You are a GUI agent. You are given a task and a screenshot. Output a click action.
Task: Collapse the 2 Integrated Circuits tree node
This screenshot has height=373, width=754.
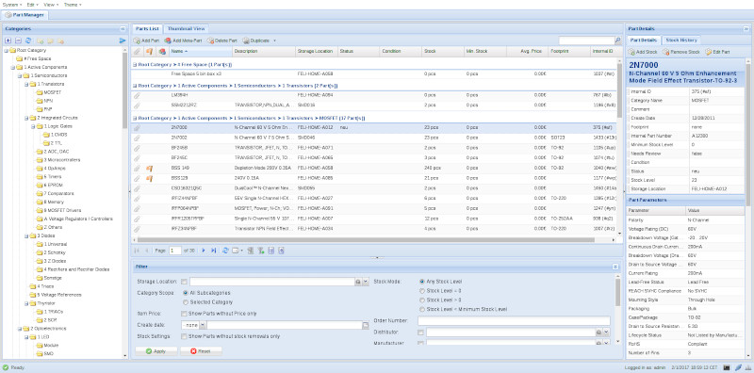26,118
